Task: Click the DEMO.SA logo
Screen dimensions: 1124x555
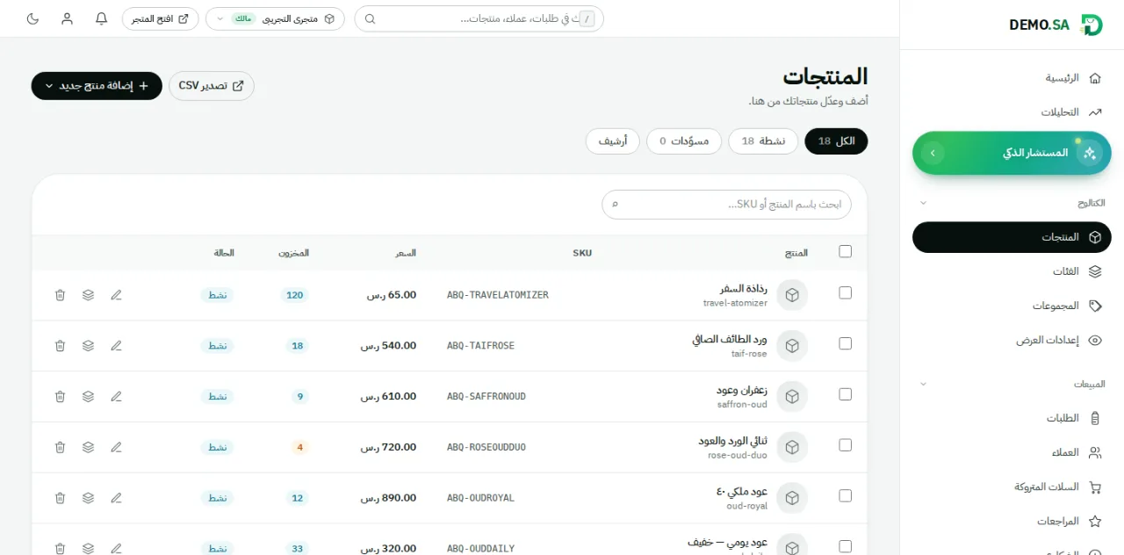Action: tap(1056, 25)
